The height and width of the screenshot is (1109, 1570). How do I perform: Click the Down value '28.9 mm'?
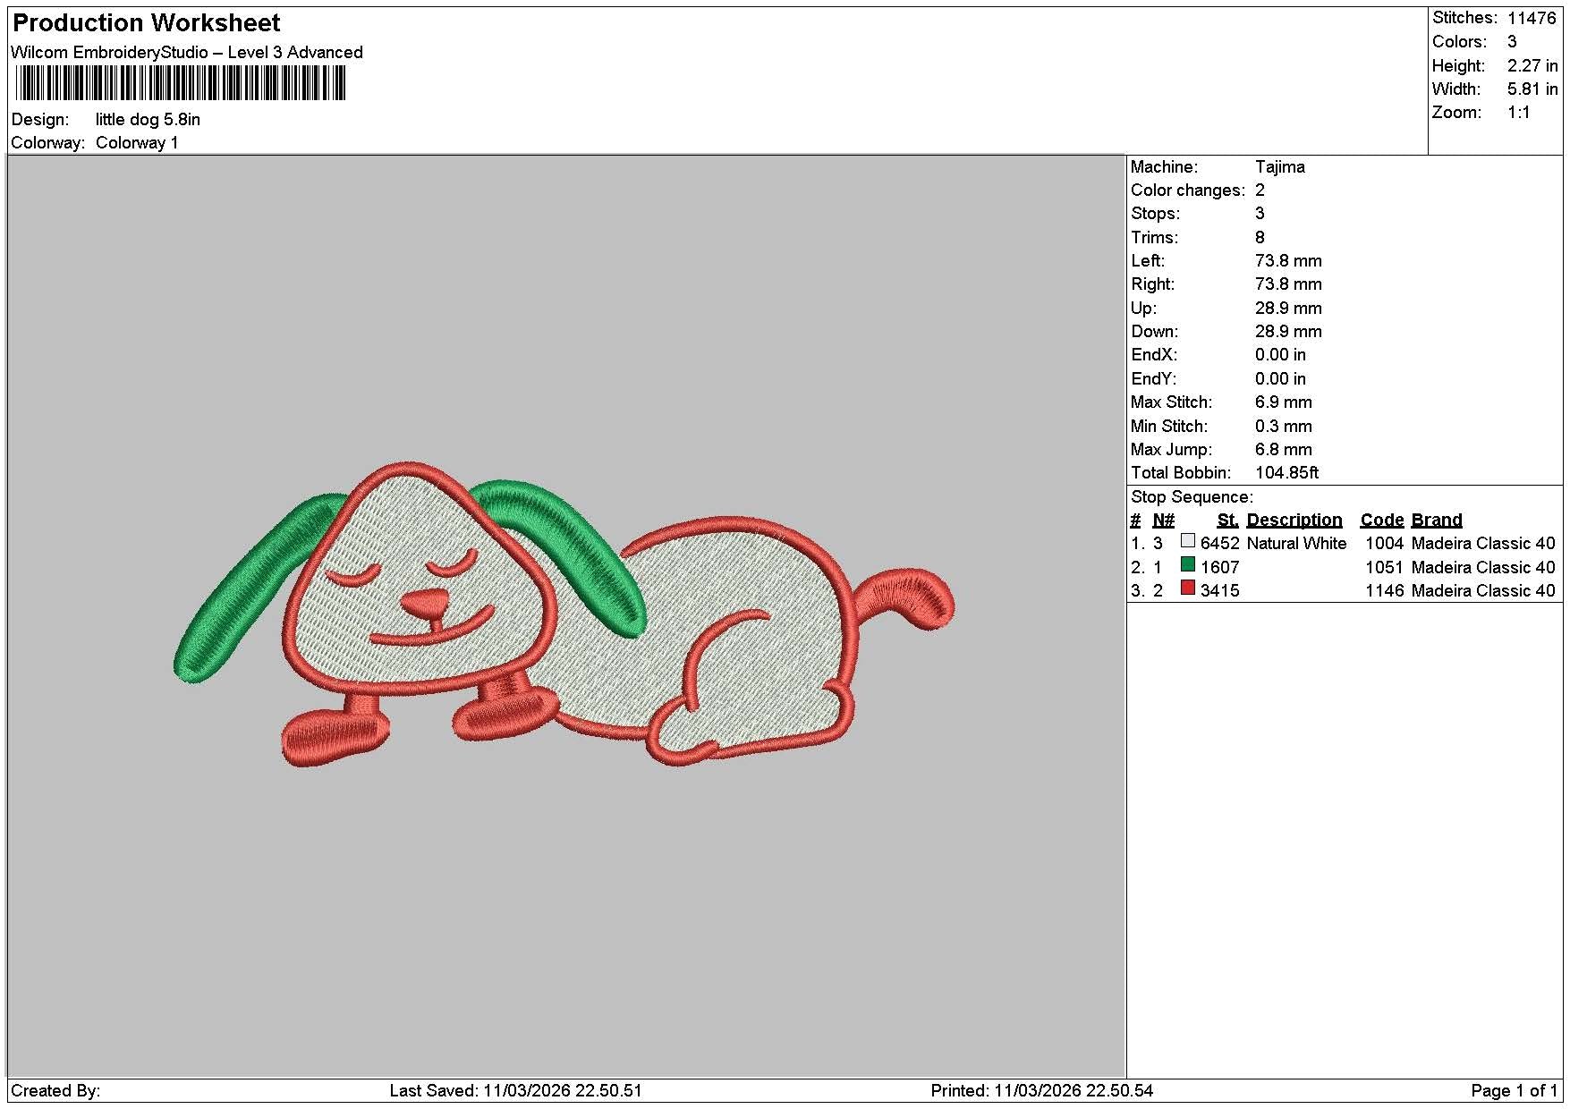1288,331
